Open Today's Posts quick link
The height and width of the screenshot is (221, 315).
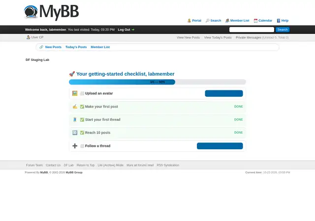(x=76, y=47)
